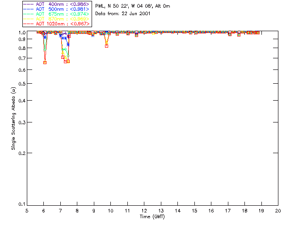Click the 7 x-axis tick label
The image size is (286, 228).
[x=60, y=211]
